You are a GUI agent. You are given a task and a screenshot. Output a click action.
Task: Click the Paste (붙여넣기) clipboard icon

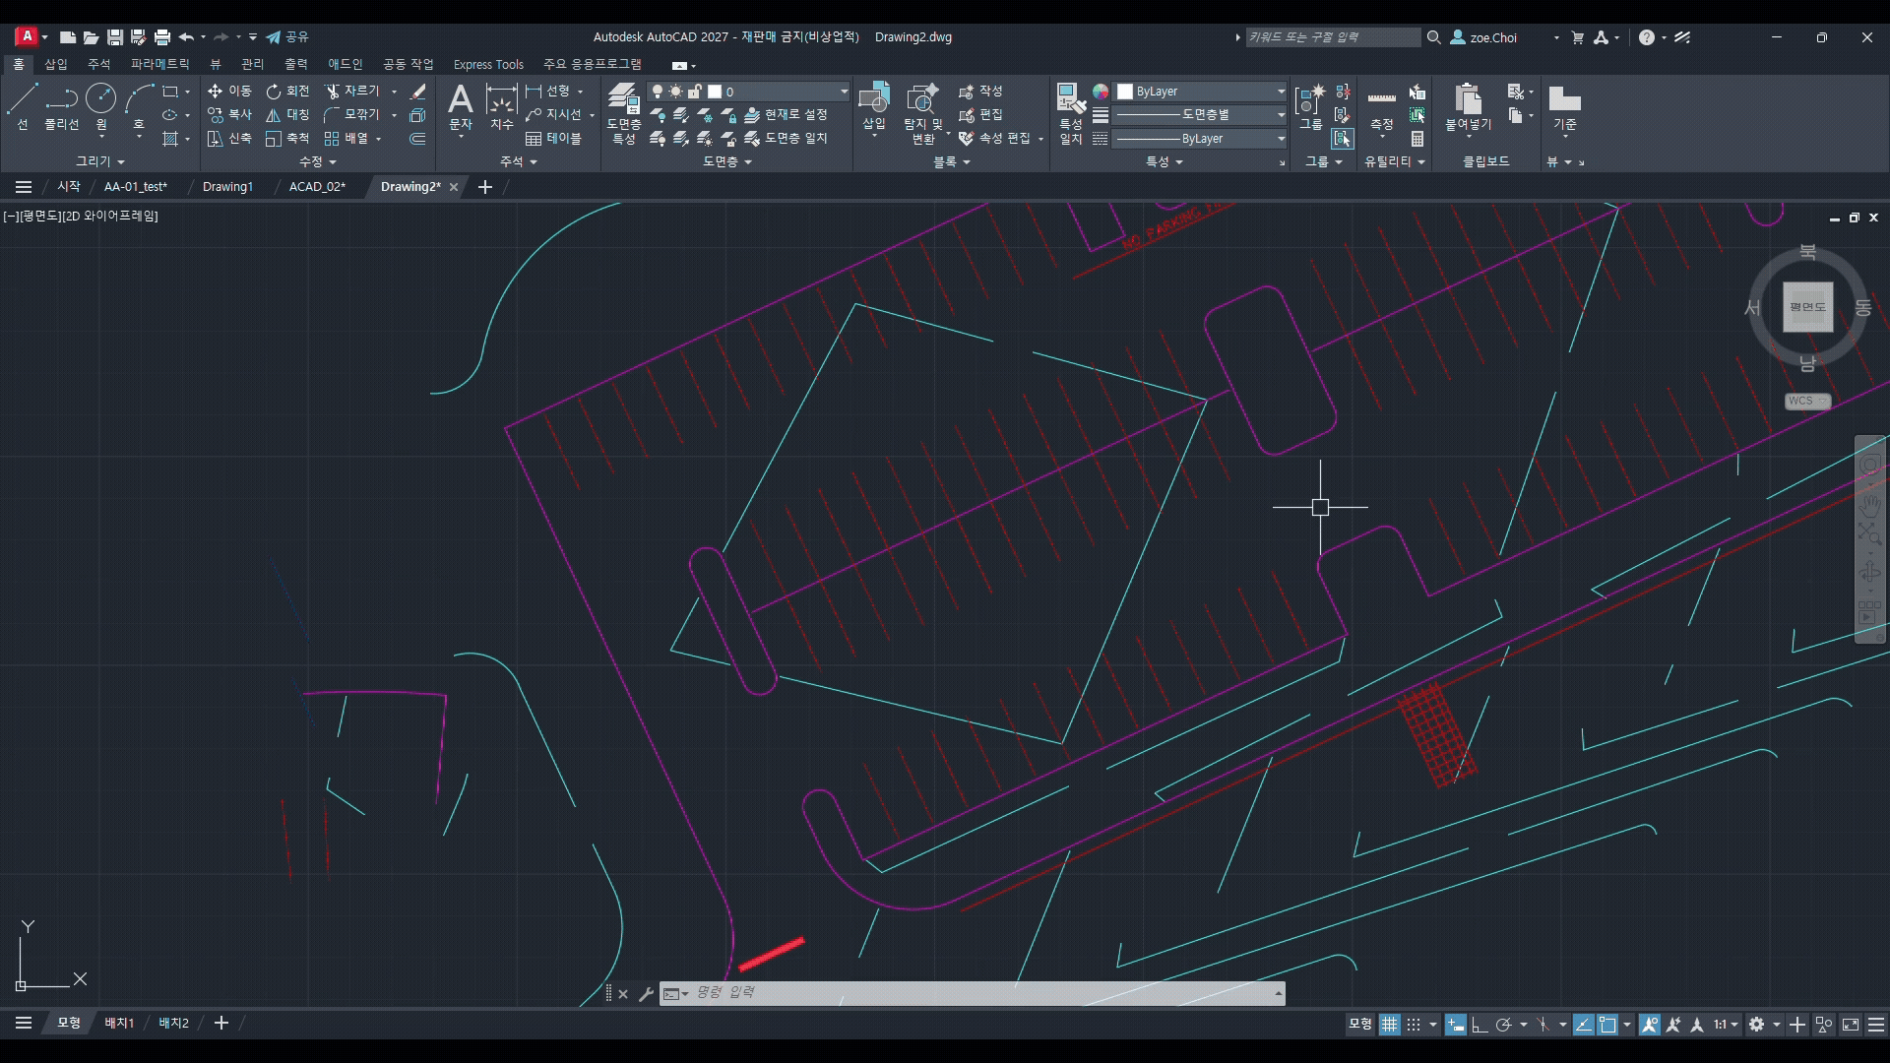(1468, 106)
